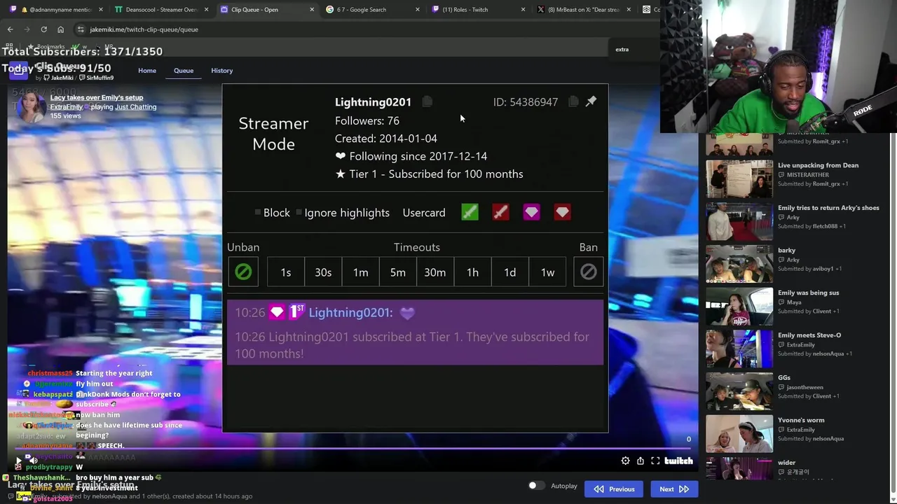Close the Clip Queue - Open browser tab
This screenshot has height=504, width=897.
click(312, 10)
